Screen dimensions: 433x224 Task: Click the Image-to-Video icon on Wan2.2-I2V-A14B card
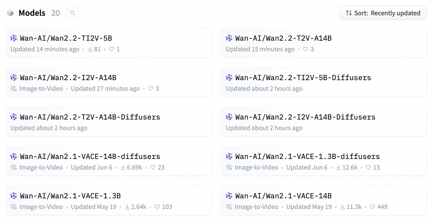coord(14,89)
